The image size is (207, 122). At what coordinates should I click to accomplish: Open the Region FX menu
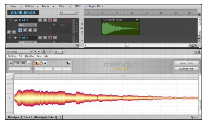(96, 6)
